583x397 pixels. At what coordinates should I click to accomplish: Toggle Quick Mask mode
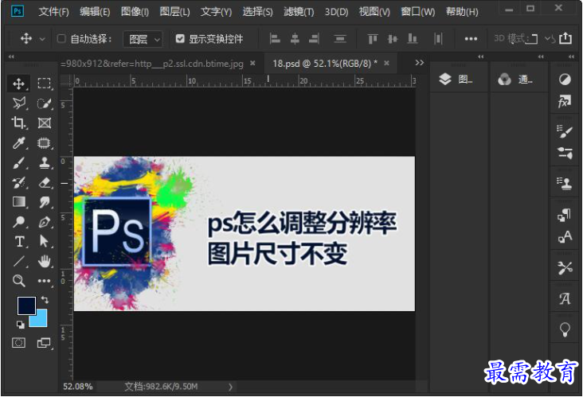click(18, 342)
